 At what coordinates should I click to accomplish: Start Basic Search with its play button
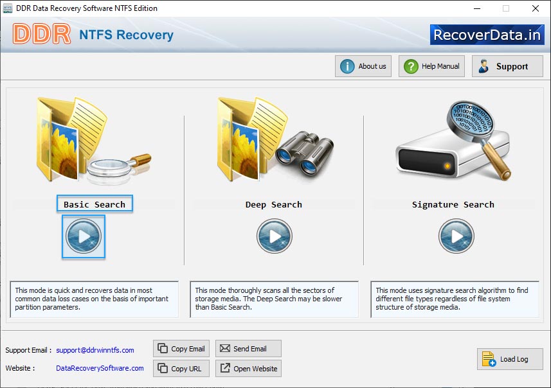coord(84,236)
